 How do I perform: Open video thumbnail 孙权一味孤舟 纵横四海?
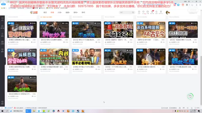coord(183,30)
